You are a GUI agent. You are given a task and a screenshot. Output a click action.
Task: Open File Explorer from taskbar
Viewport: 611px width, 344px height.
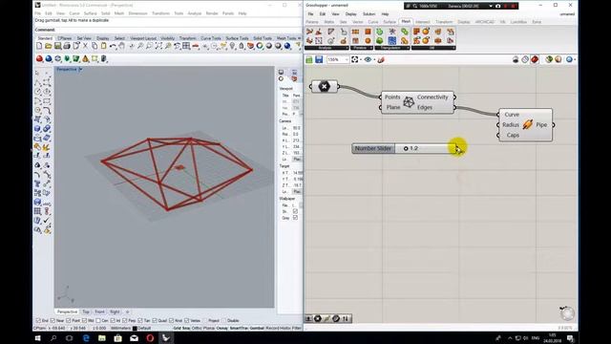102,337
